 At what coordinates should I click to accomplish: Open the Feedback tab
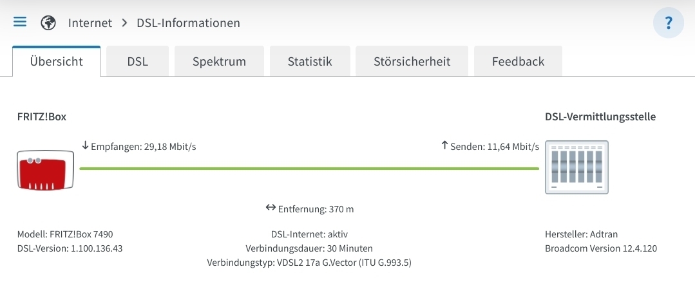(x=518, y=61)
